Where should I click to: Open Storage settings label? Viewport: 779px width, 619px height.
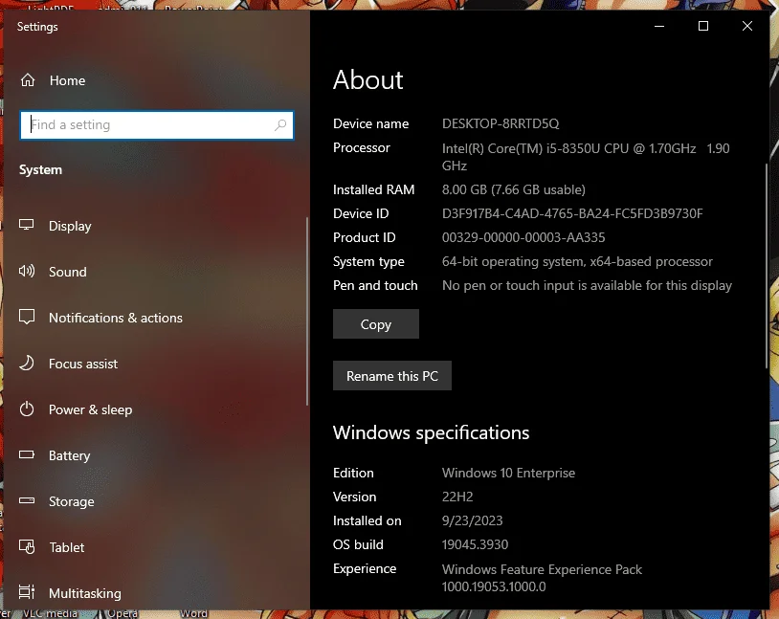[x=72, y=501]
